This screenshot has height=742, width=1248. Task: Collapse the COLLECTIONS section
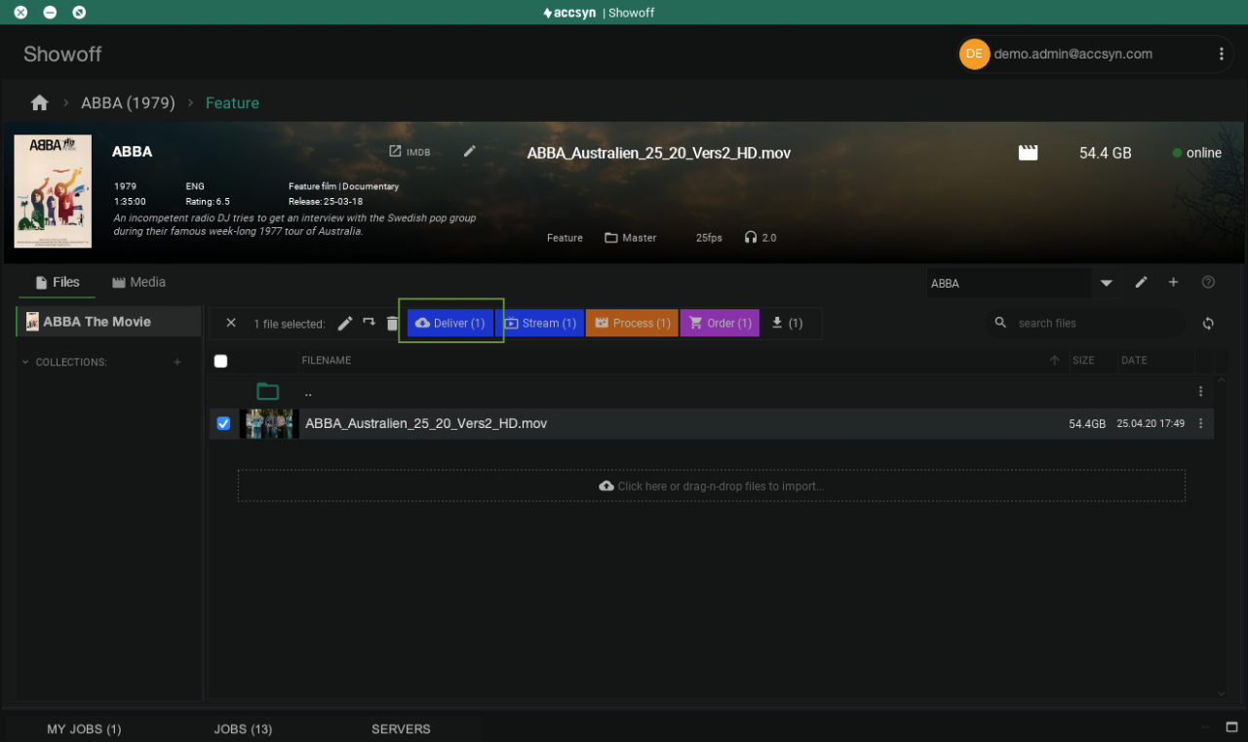pyautogui.click(x=25, y=362)
